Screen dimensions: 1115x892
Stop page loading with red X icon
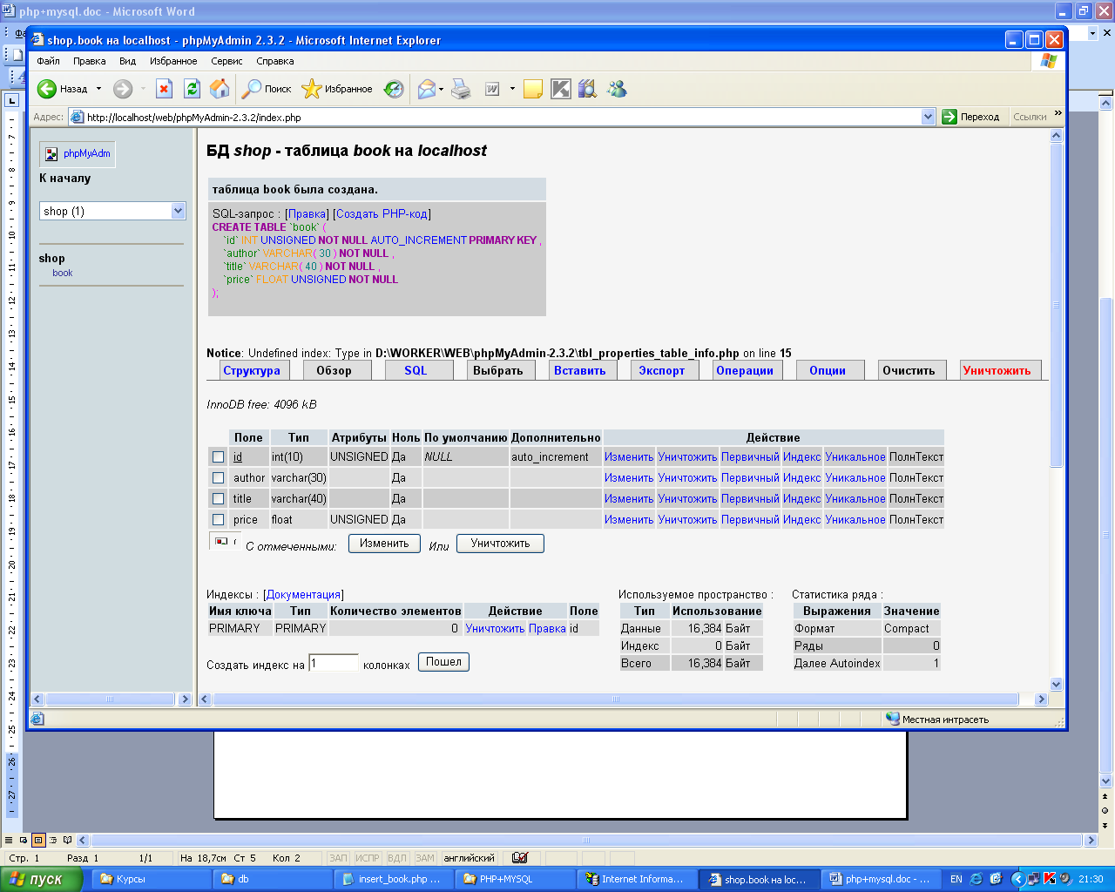click(x=164, y=89)
